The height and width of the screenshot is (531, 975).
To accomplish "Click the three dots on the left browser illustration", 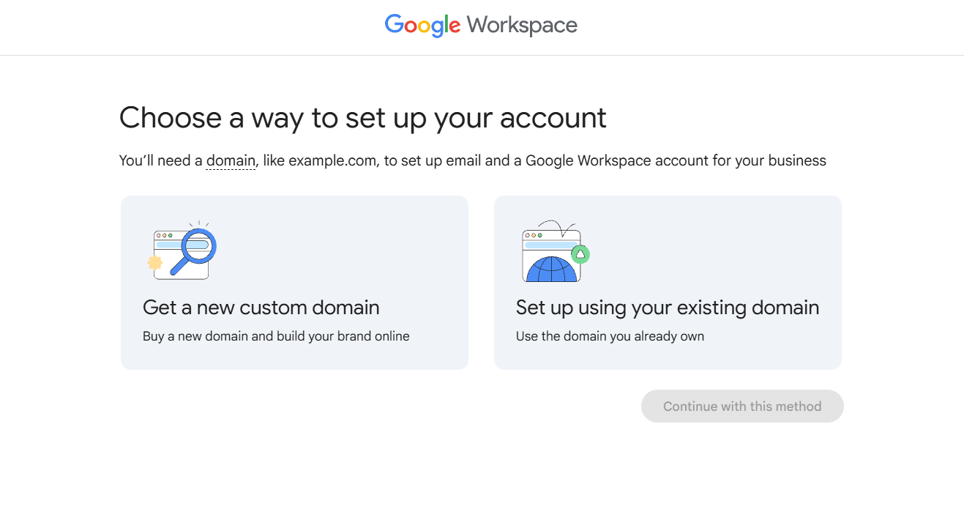I will tap(163, 235).
